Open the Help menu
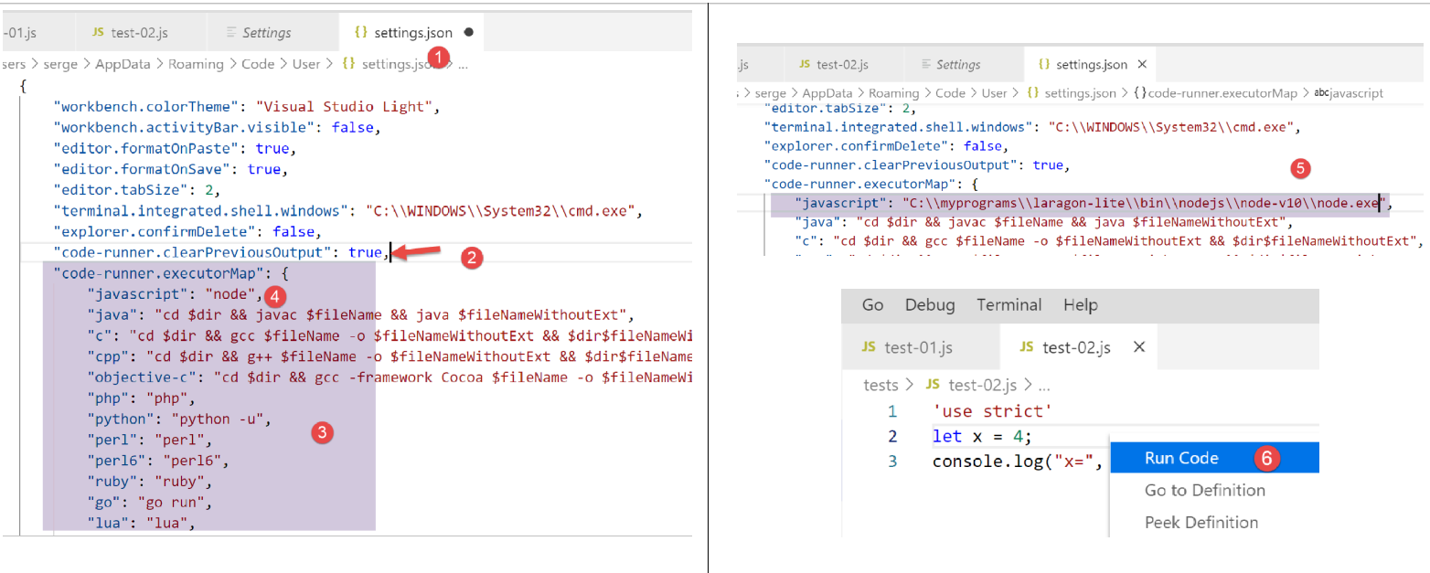The image size is (1430, 573). 1080,305
